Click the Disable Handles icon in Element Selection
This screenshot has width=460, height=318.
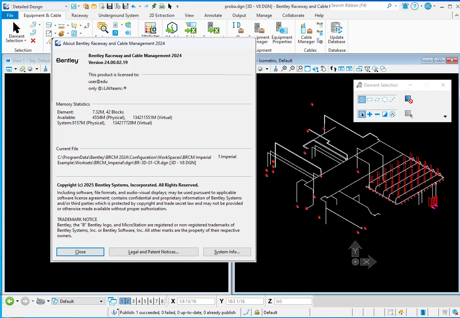click(409, 100)
